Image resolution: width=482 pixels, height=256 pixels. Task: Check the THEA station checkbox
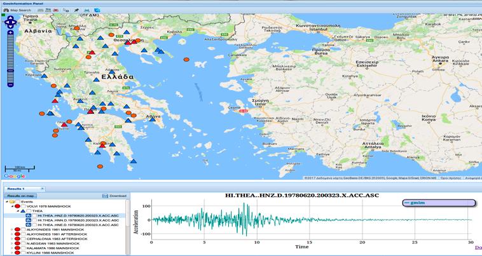[29, 211]
